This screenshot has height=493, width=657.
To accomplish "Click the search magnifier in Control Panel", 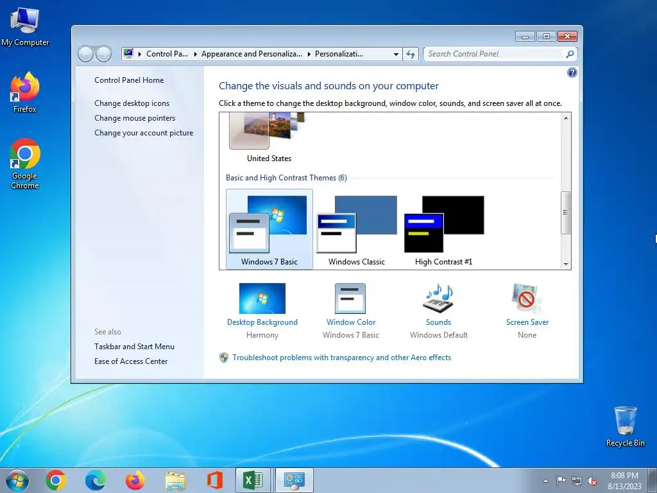I will (570, 54).
